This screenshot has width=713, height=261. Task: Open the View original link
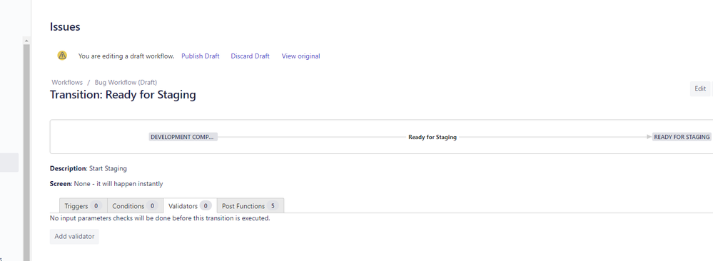click(x=300, y=56)
